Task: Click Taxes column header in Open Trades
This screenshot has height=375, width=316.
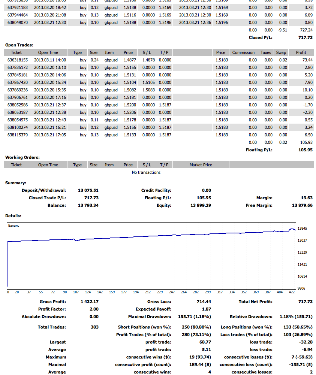Action: [265, 52]
